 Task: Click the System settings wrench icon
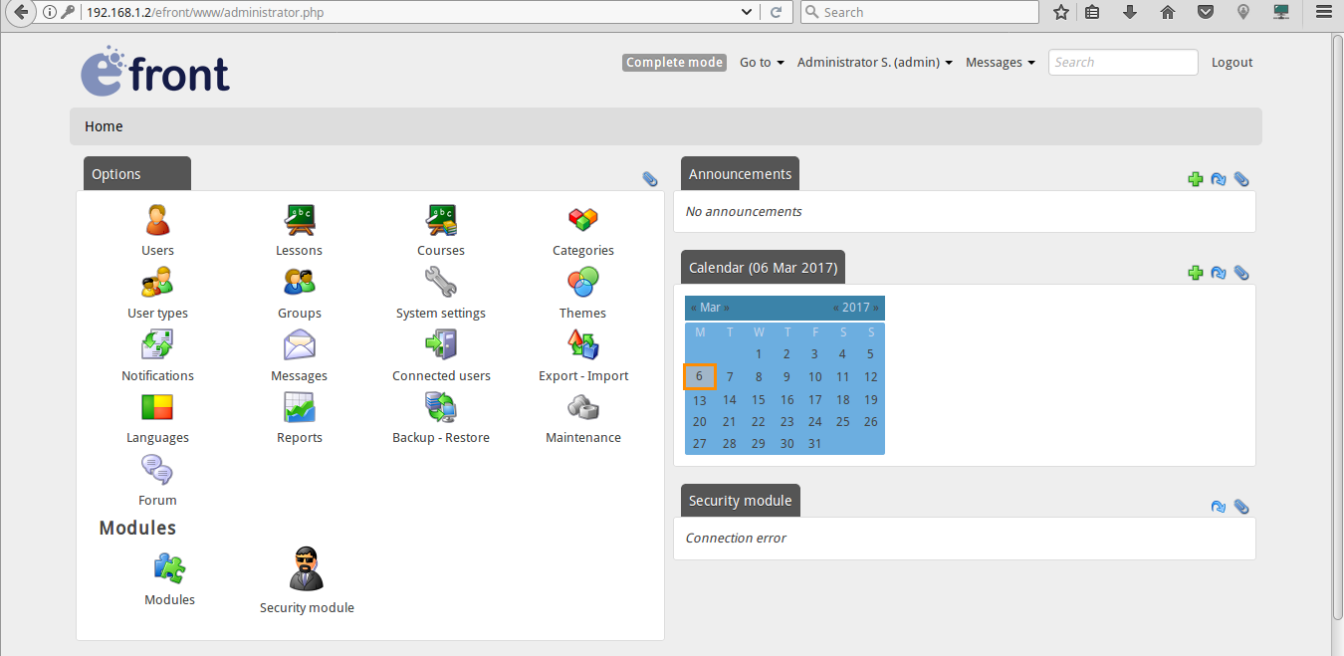441,283
